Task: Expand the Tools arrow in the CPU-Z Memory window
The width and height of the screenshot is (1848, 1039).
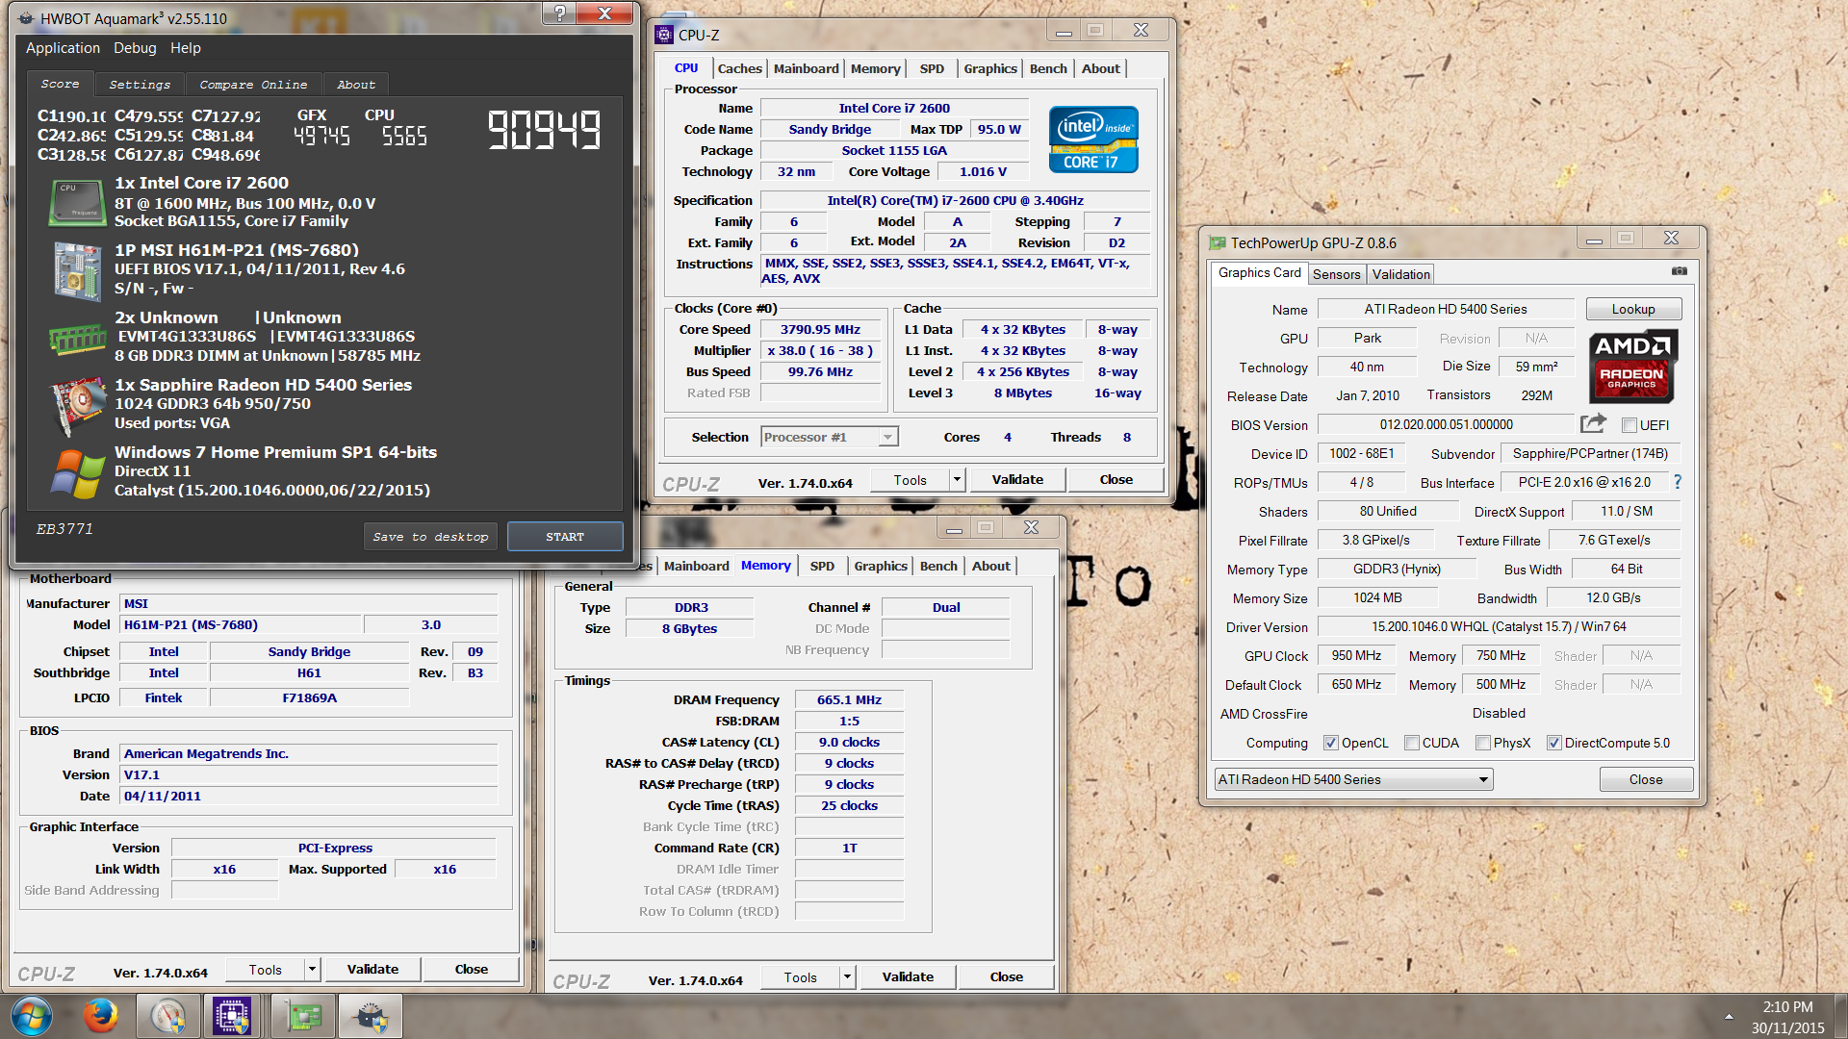Action: [x=847, y=976]
